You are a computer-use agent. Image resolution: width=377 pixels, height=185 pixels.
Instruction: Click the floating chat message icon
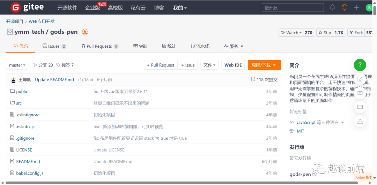[360, 107]
